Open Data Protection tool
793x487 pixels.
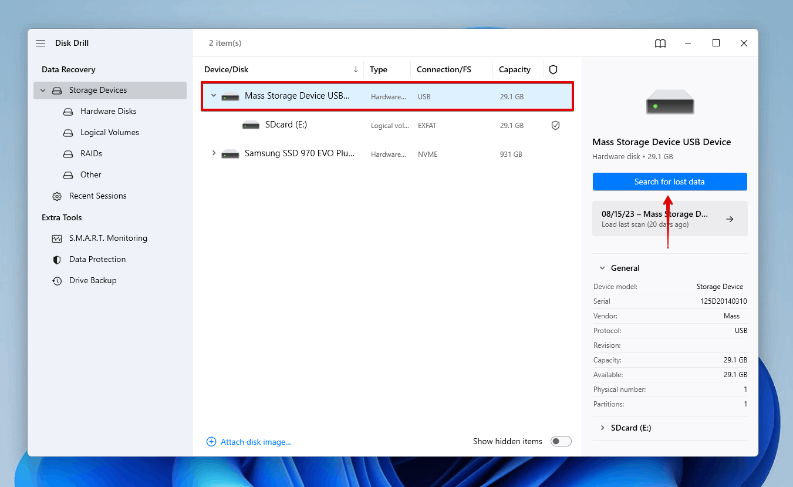(x=97, y=260)
